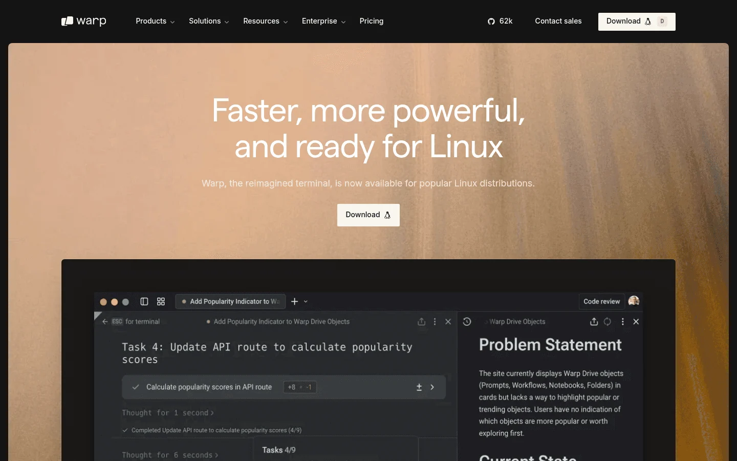737x461 pixels.
Task: Expand the Enterprise menu
Action: [324, 21]
